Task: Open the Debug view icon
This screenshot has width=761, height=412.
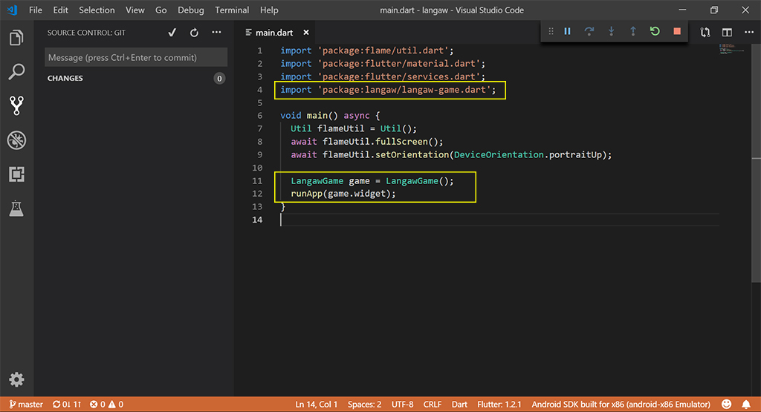Action: [16, 140]
